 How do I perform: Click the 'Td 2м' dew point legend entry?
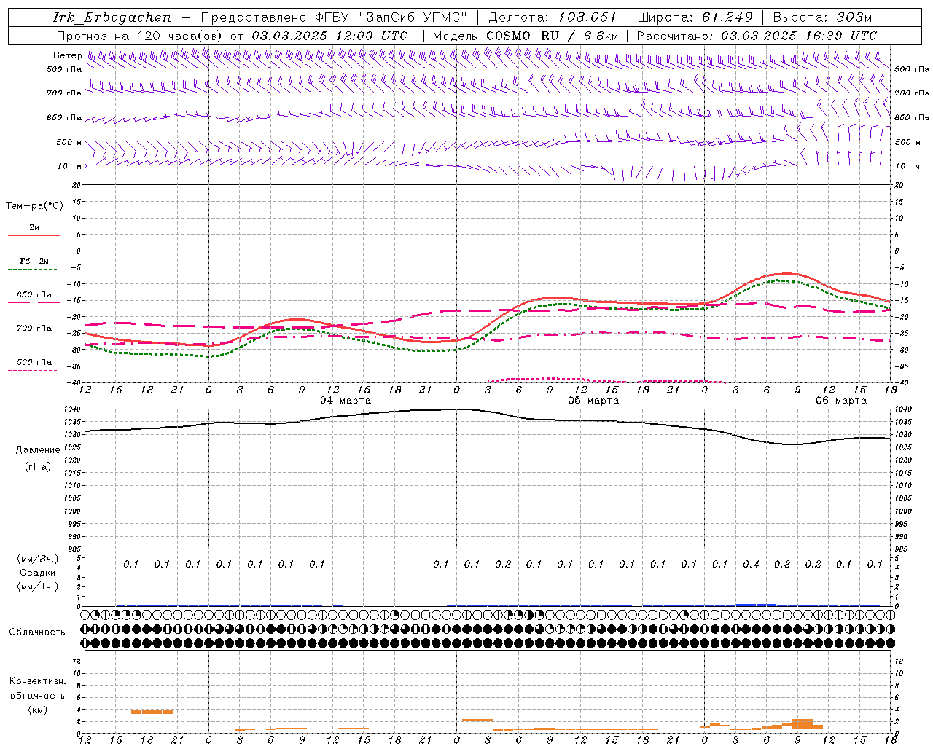tap(34, 261)
